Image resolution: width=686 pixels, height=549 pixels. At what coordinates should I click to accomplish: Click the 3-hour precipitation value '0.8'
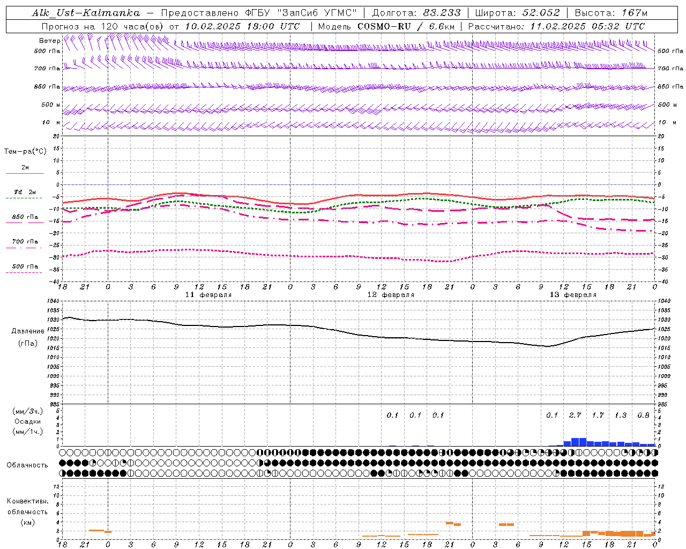643,415
